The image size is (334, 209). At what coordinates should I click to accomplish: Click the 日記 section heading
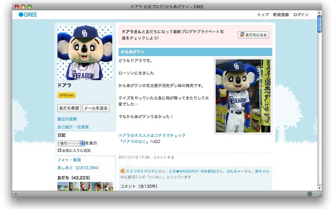[x=62, y=135]
